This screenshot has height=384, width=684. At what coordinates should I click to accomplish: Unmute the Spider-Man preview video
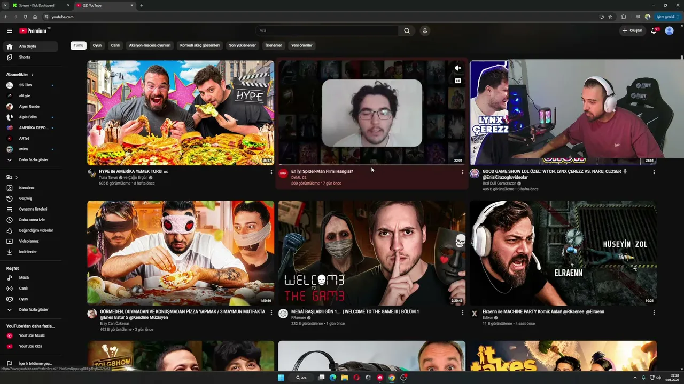click(x=458, y=68)
